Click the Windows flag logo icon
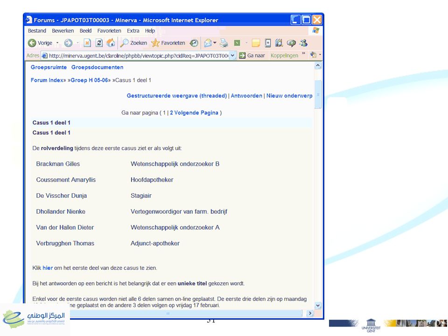The height and width of the screenshot is (336, 448). click(316, 30)
